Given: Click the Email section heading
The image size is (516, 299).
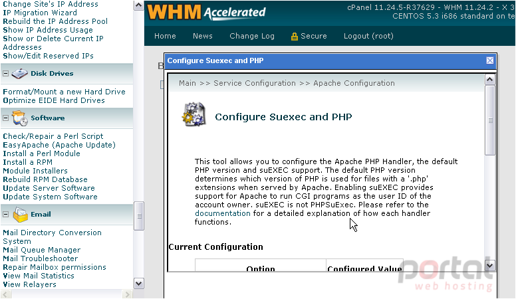Looking at the screenshot, I should (x=41, y=214).
